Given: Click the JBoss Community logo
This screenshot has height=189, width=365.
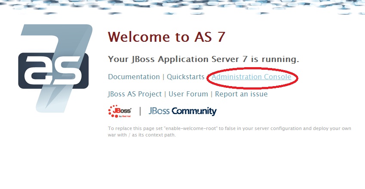Looking at the screenshot, I should pos(183,111).
